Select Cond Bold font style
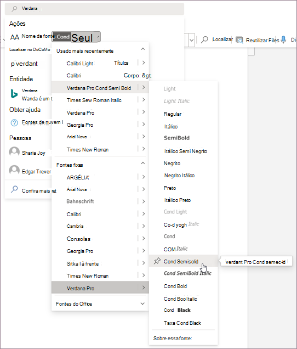The width and height of the screenshot is (297, 349). 175,286
